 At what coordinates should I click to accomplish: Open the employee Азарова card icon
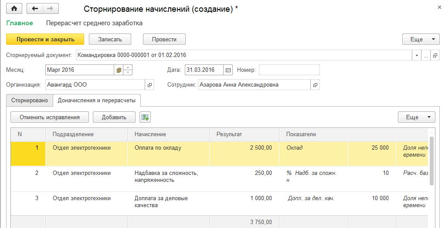click(315, 85)
